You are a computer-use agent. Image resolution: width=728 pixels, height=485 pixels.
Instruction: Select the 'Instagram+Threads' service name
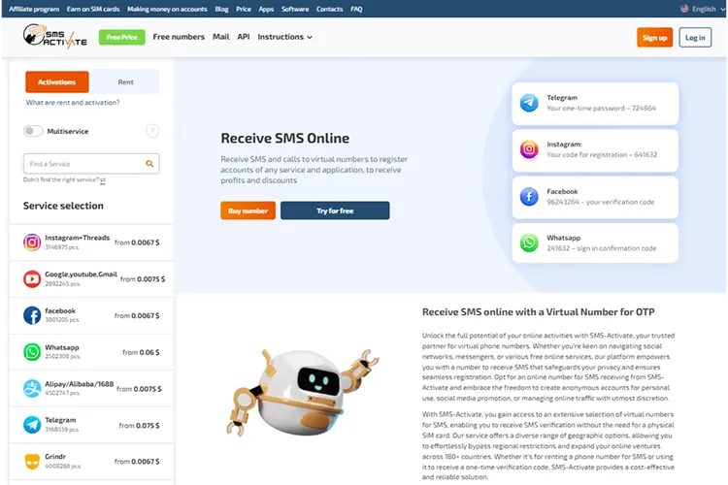77,238
